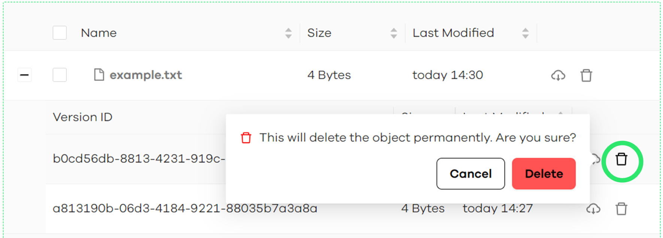
Task: Delete example.txt using its trash icon
Action: point(586,75)
